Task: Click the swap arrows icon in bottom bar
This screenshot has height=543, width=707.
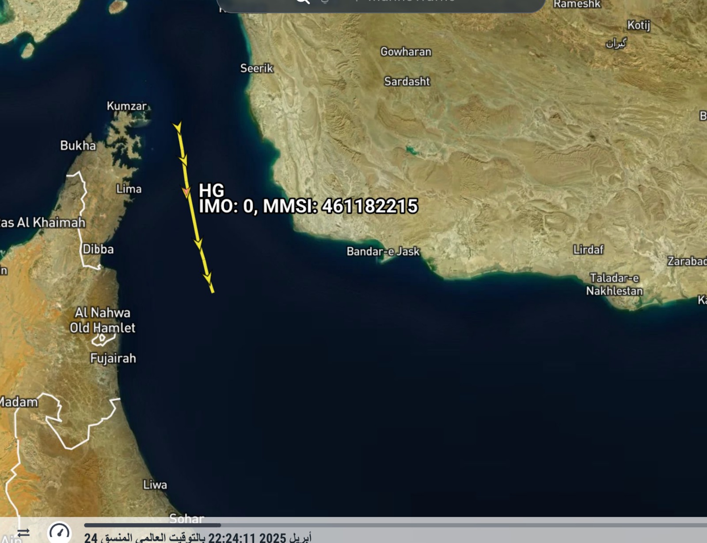Action: point(23,532)
